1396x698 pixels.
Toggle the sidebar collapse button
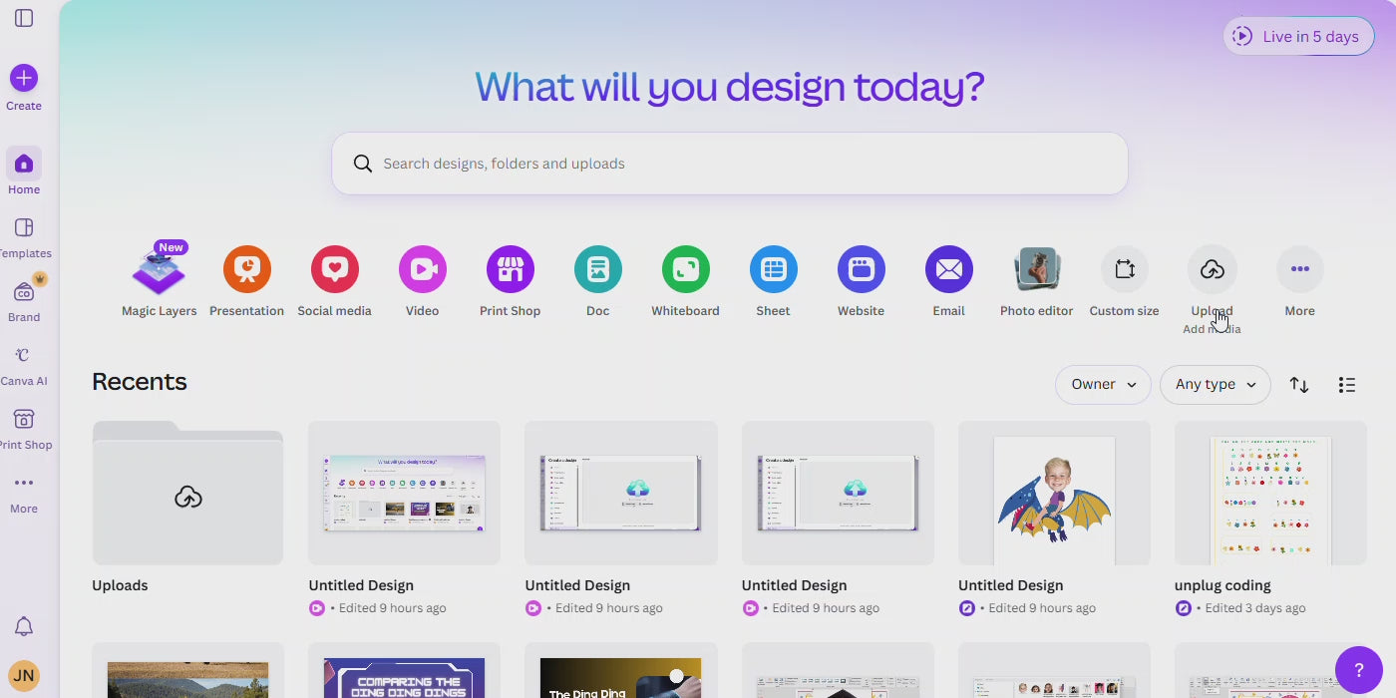(24, 18)
